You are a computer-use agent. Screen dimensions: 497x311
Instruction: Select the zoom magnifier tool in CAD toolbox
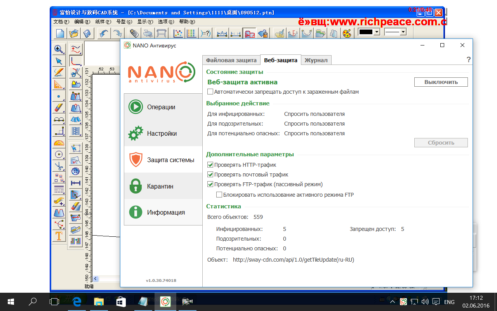tap(59, 49)
